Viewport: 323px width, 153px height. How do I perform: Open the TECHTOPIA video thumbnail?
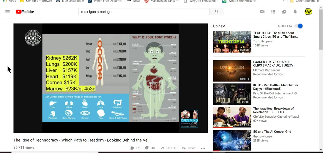tap(232, 42)
